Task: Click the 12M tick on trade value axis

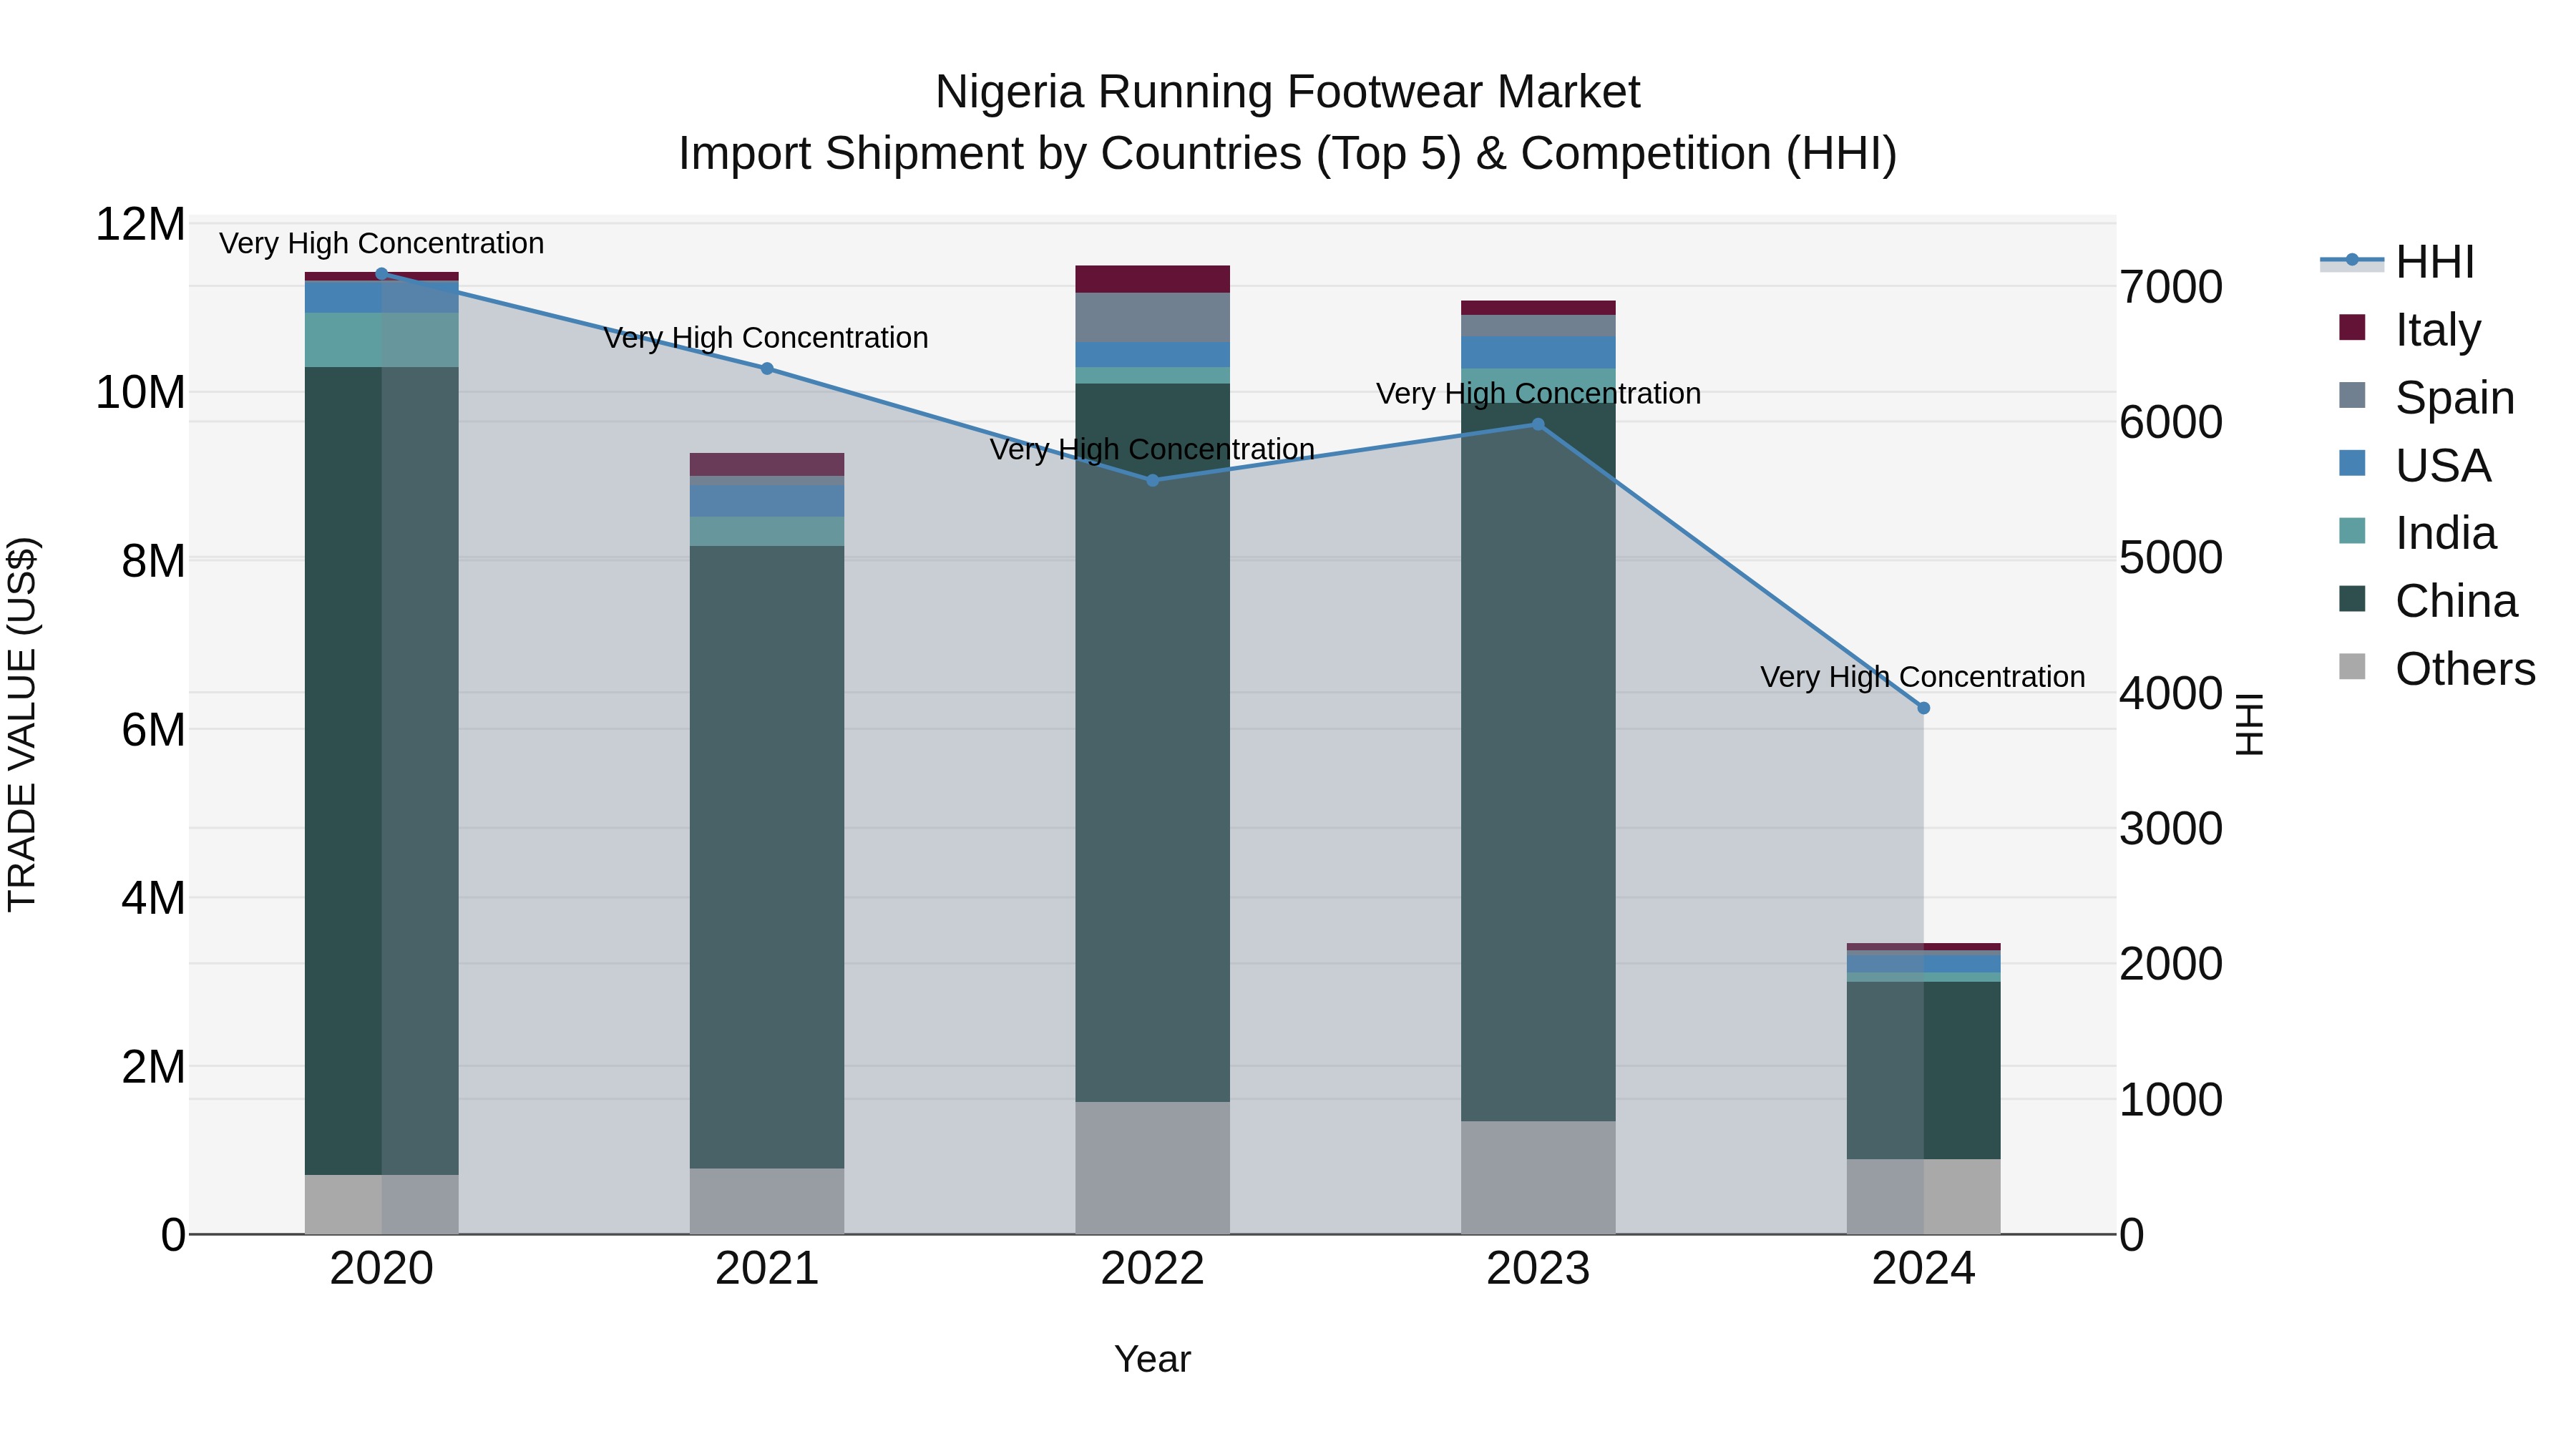Action: pyautogui.click(x=140, y=224)
